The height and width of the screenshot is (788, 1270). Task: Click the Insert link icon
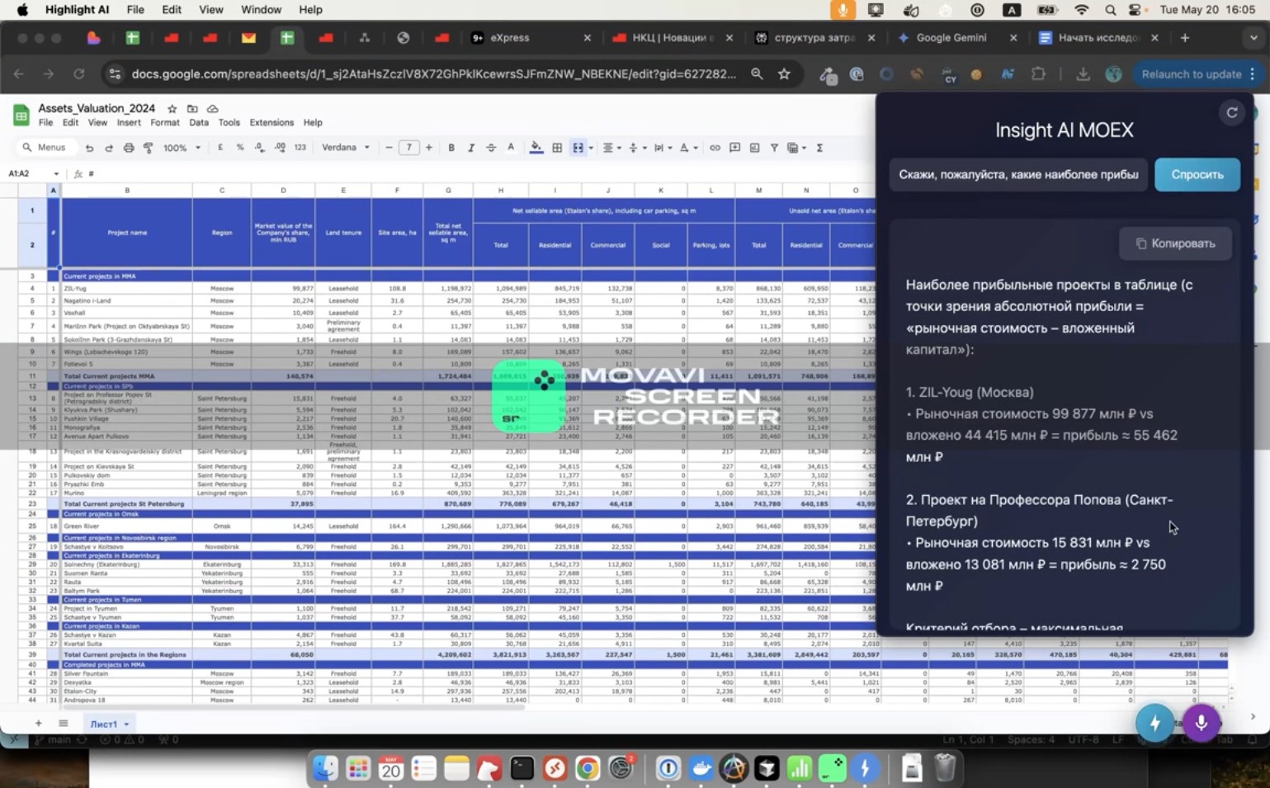point(715,148)
